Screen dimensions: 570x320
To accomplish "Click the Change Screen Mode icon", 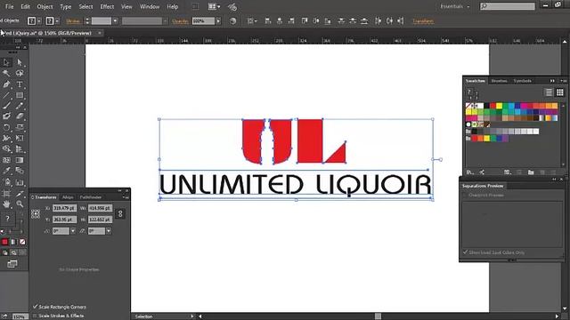I will (x=12, y=264).
